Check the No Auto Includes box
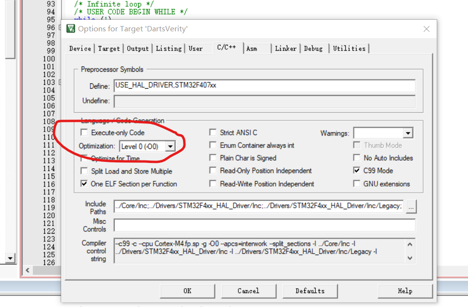Image resolution: width=468 pixels, height=307 pixels. [x=357, y=158]
